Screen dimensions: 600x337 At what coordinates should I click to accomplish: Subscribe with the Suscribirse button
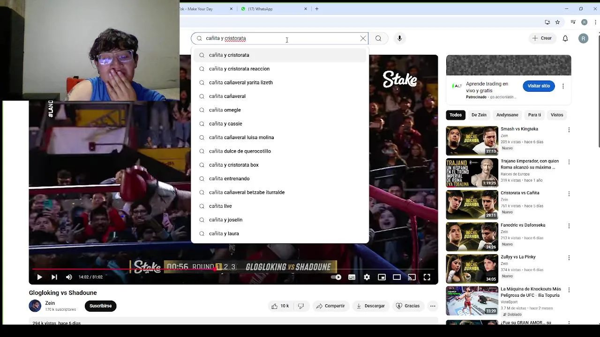(x=100, y=306)
